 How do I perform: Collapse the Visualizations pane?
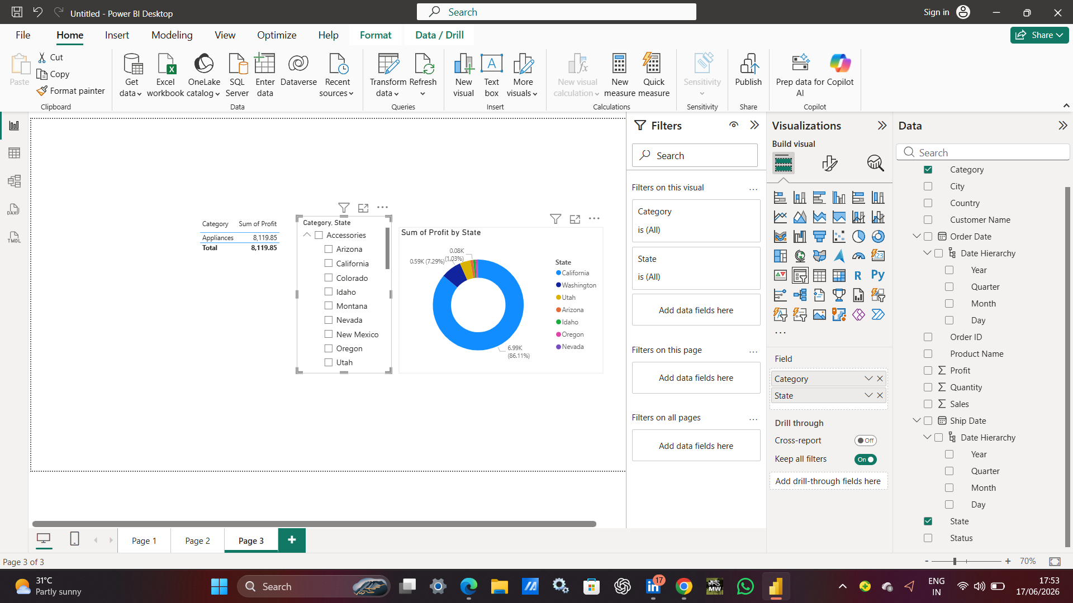click(882, 126)
